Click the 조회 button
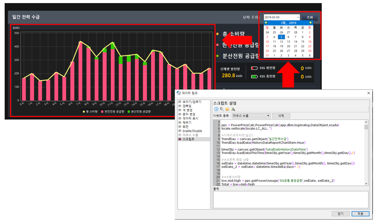This screenshot has height=224, width=376. 310,17
